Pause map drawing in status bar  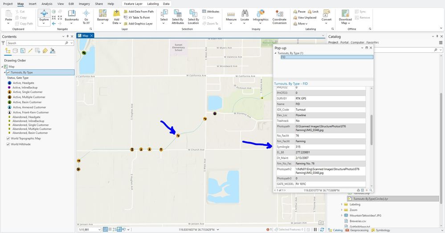(315, 229)
